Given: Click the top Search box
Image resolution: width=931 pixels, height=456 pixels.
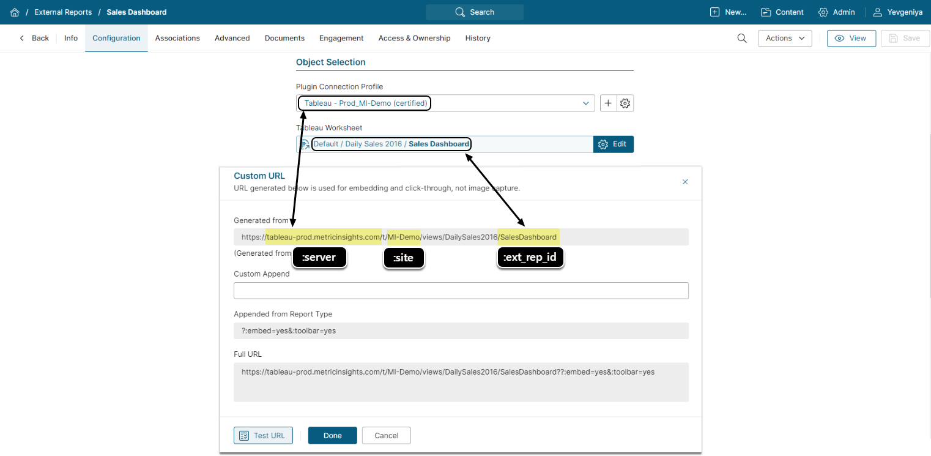Looking at the screenshot, I should pyautogui.click(x=475, y=12).
